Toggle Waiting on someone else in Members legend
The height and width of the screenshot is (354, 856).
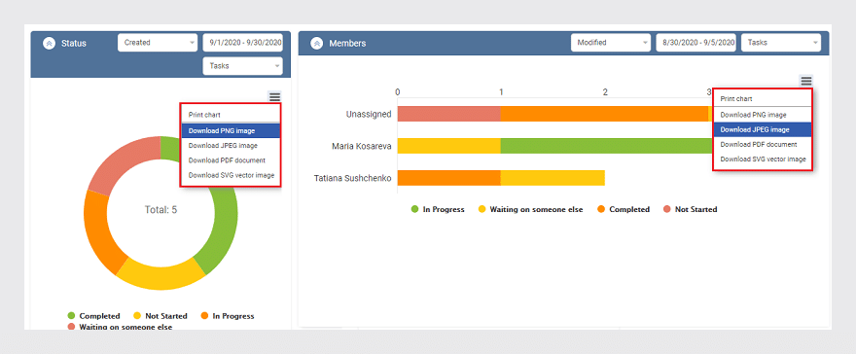530,209
